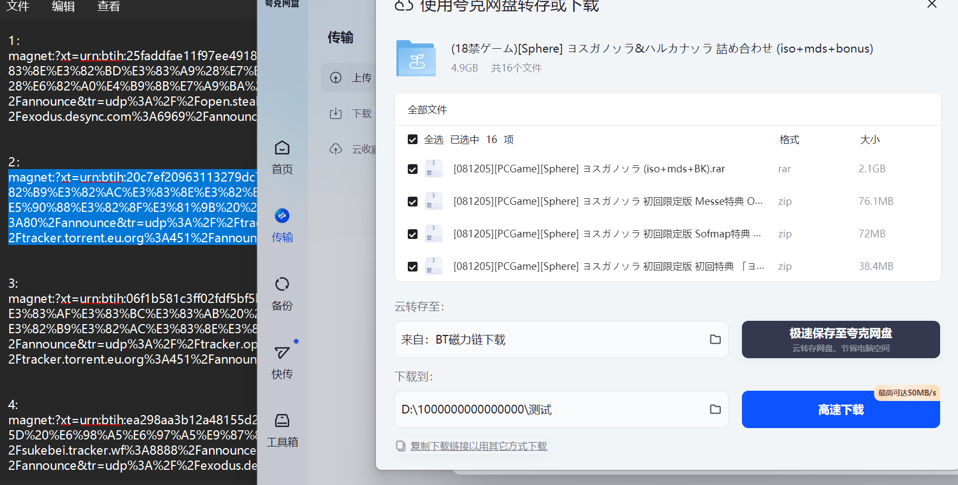This screenshot has width=958, height=485.
Task: Uncheck the Messe特典 zip file checkbox
Action: (x=413, y=202)
